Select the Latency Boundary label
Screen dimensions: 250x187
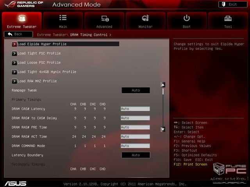27,155
